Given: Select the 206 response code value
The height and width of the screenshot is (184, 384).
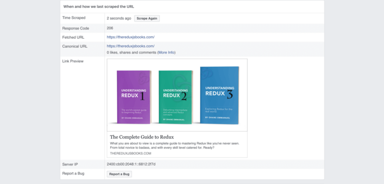Looking at the screenshot, I should coord(110,28).
